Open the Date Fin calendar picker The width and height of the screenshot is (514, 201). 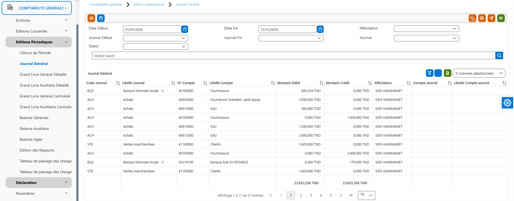coord(320,29)
